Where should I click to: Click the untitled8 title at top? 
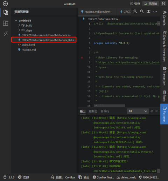[70, 4]
